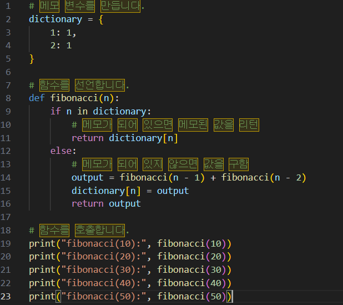
Task: Click the 'fibonacci(20)' call on line 20
Action: 191,257
